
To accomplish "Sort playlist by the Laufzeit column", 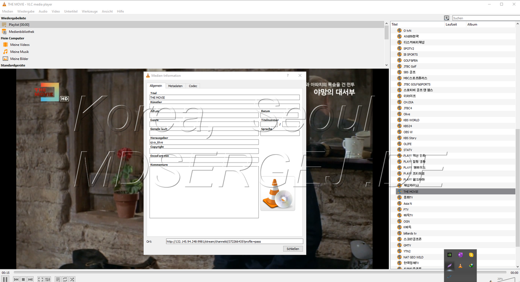I will pyautogui.click(x=455, y=24).
